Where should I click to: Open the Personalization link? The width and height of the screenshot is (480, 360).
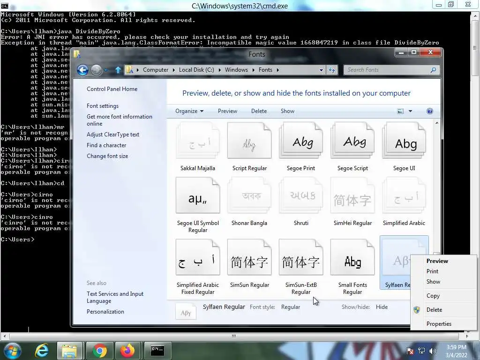pos(105,312)
